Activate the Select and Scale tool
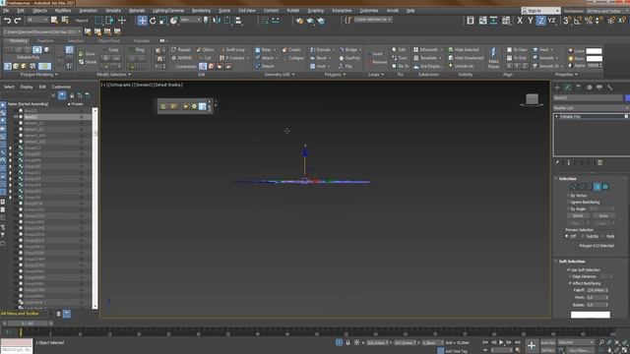 pyautogui.click(x=163, y=21)
